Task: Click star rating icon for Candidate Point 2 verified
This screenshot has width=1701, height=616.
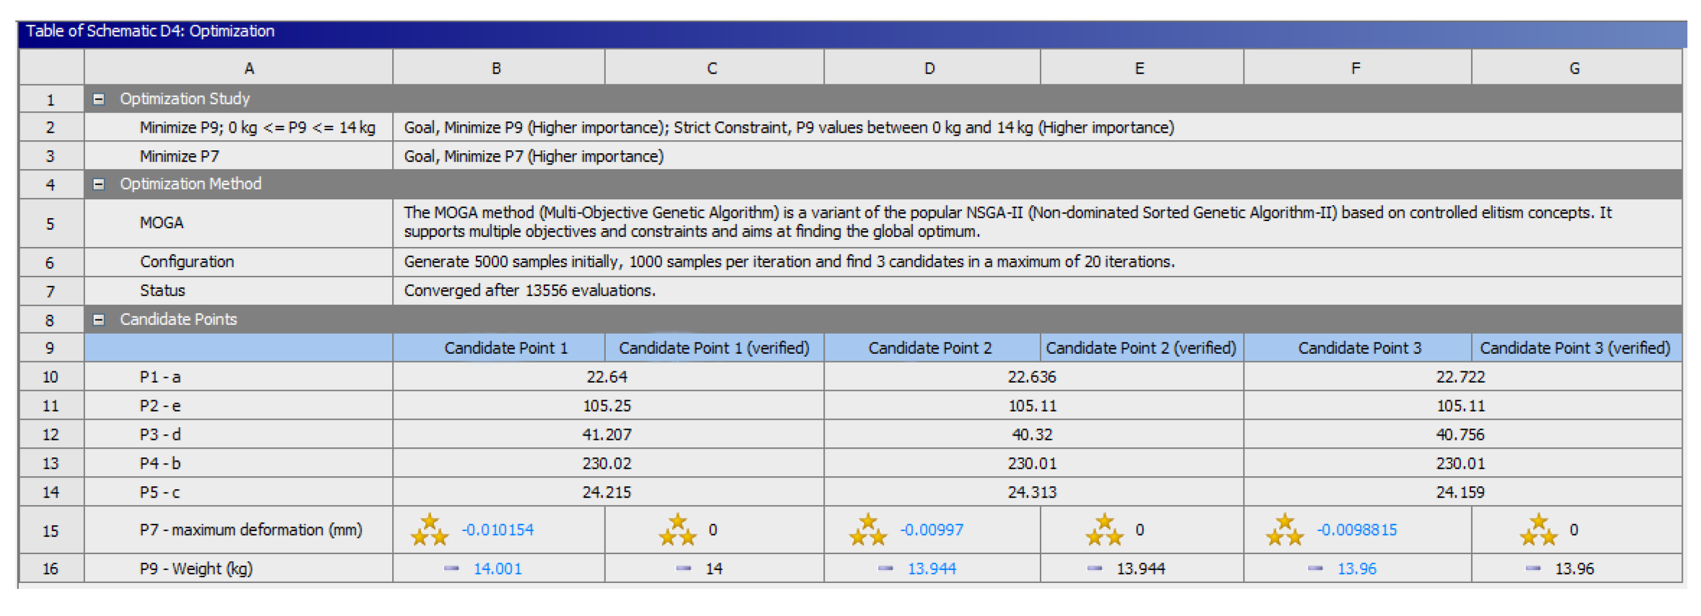Action: pos(1104,529)
